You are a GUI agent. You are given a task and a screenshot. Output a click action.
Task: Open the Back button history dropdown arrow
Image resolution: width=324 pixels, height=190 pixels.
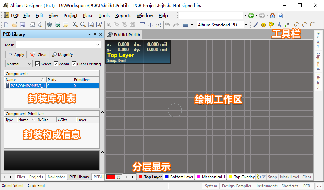[x=257, y=15]
